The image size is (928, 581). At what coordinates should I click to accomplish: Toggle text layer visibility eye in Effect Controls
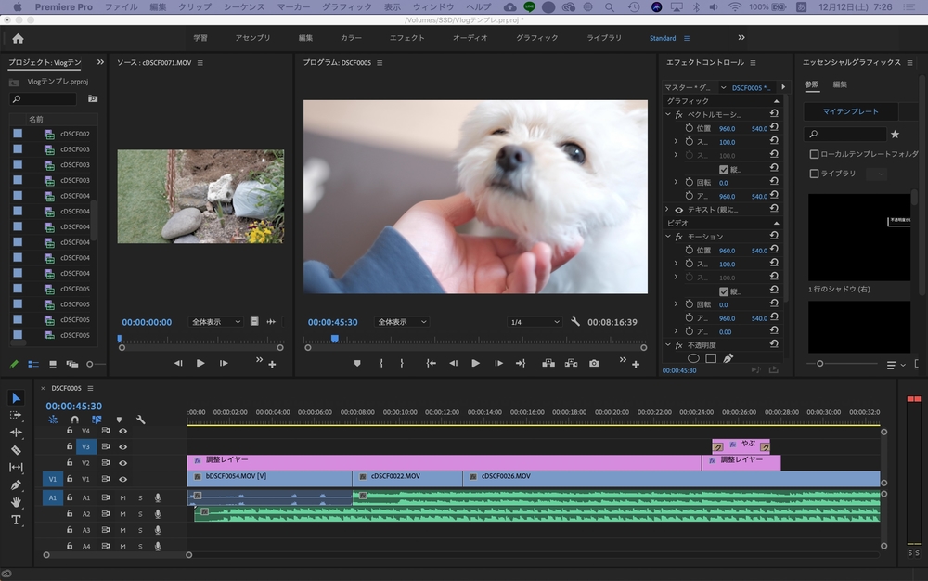click(x=679, y=210)
